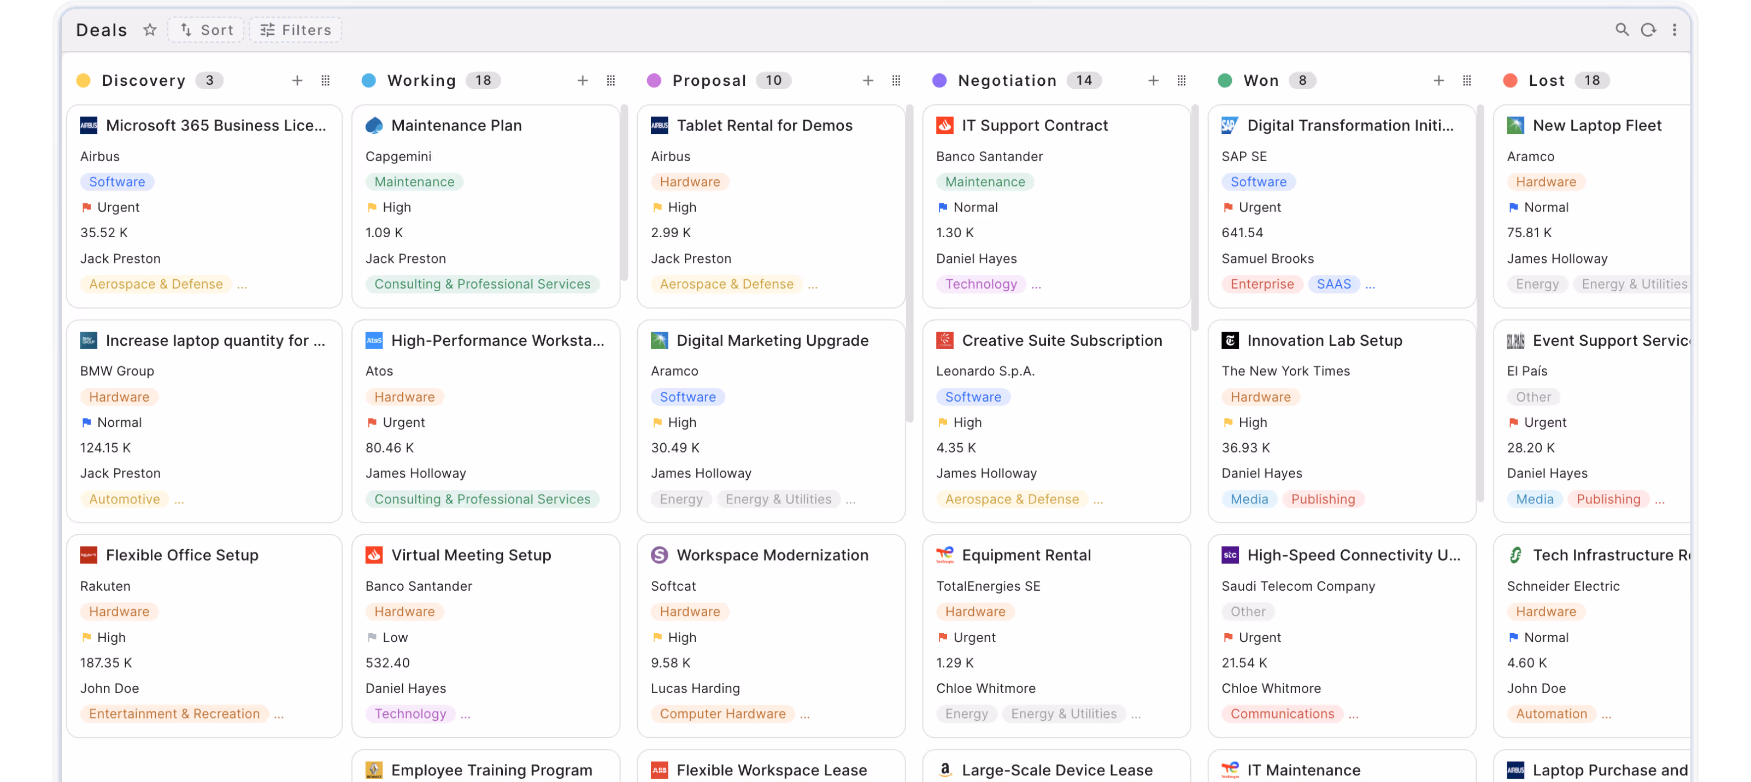Star the Deals view as favorite
The width and height of the screenshot is (1751, 782).
pyautogui.click(x=150, y=30)
